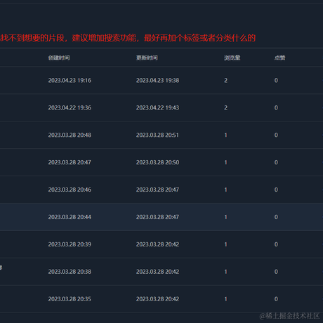Select created time 2023.04.22 19:36
The width and height of the screenshot is (323, 323).
(70, 107)
